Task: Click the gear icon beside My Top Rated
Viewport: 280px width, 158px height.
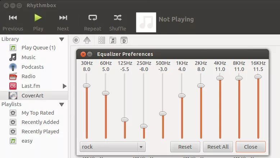Action: (13, 113)
